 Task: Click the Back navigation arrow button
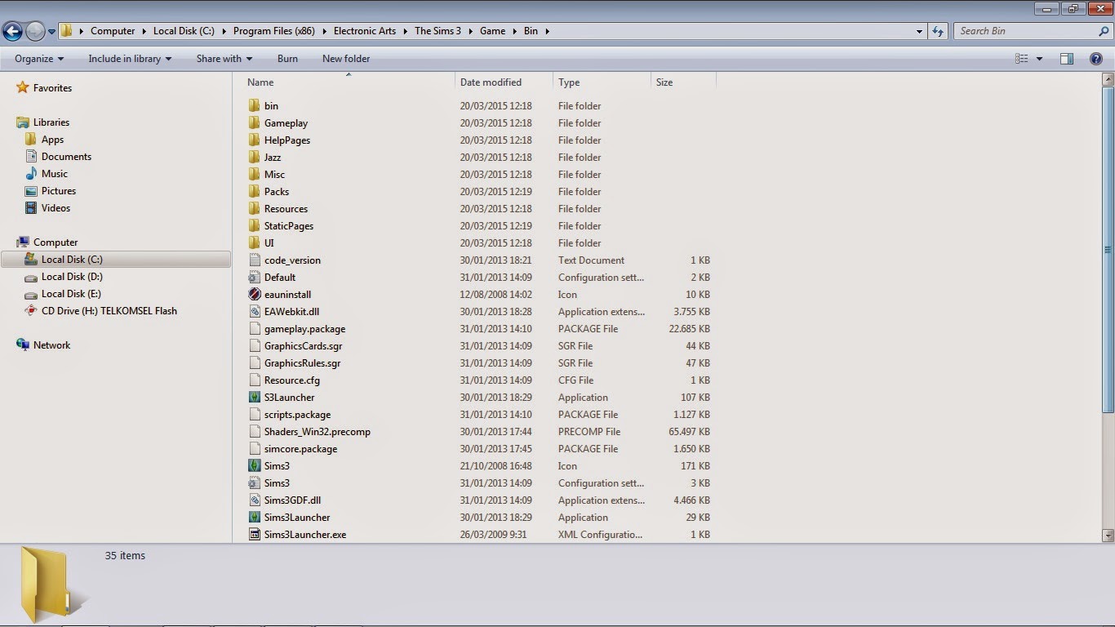click(12, 31)
